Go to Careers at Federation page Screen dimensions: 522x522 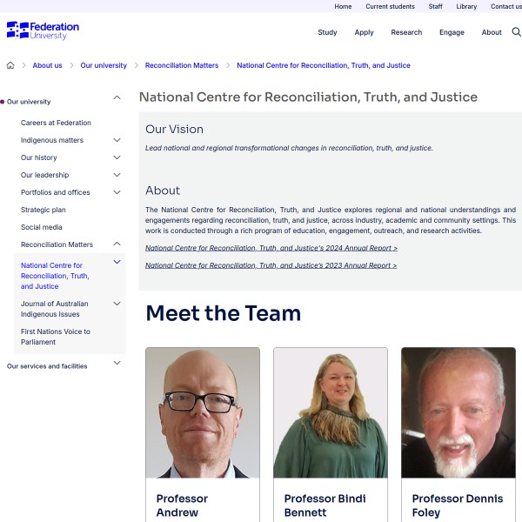[x=56, y=123]
